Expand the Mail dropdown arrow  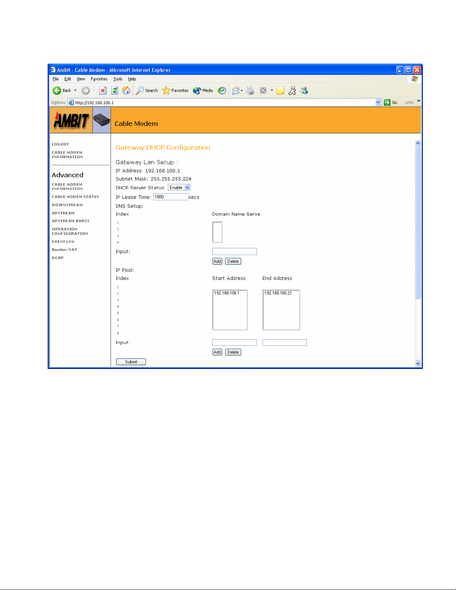242,90
